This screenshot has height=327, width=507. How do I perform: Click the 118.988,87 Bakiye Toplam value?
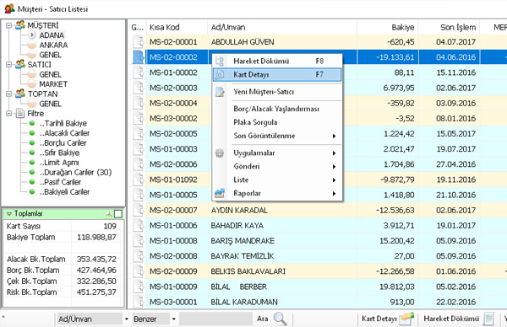click(x=96, y=238)
